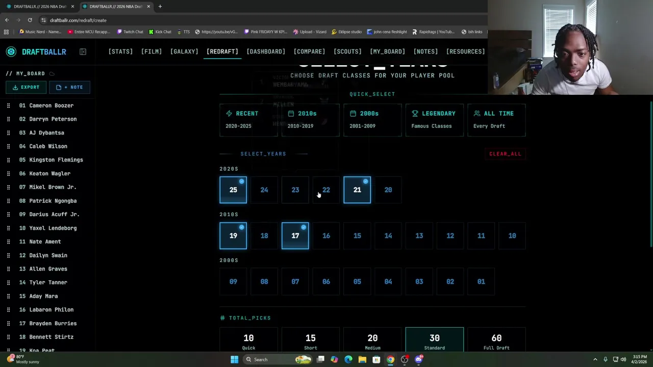Open the STATS tab
653x367 pixels.
coord(120,51)
